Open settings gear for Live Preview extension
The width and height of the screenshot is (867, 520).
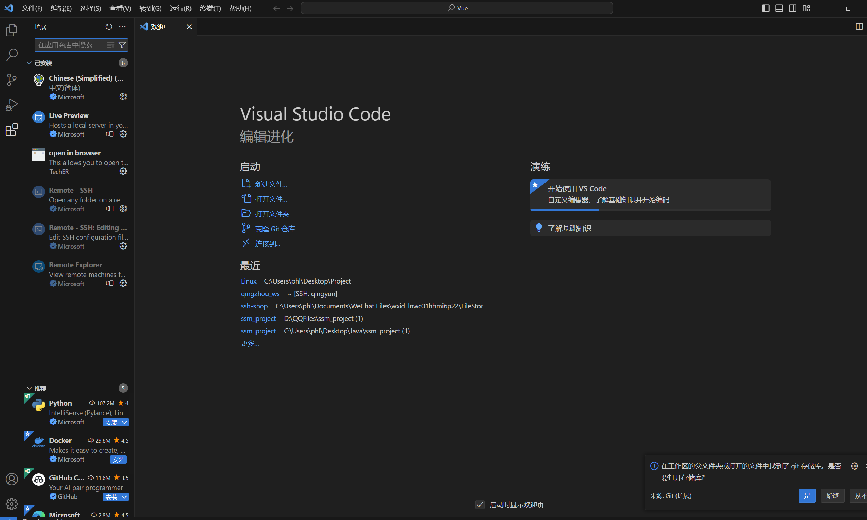(123, 134)
